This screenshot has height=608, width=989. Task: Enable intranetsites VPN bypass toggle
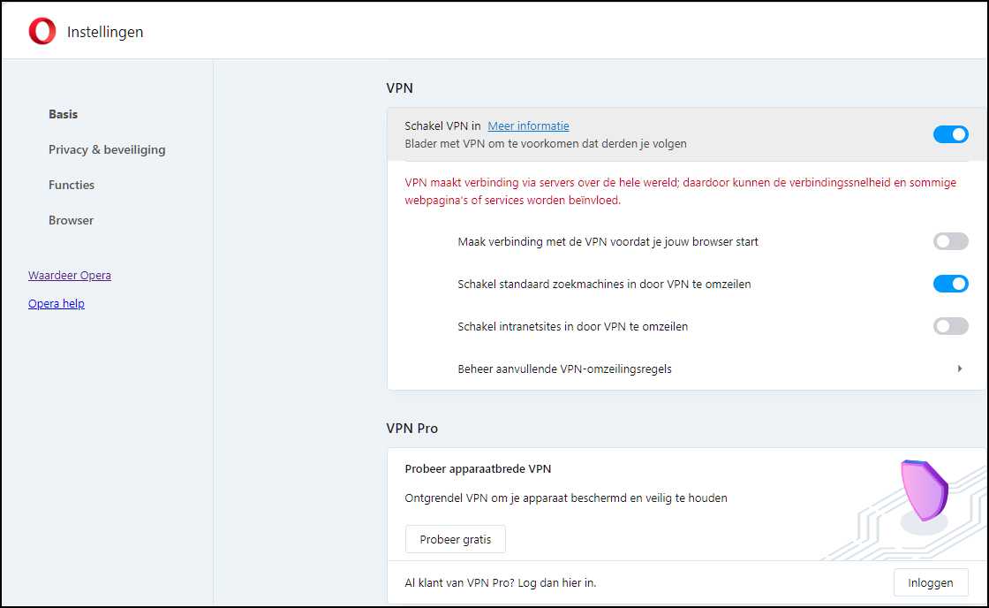950,326
